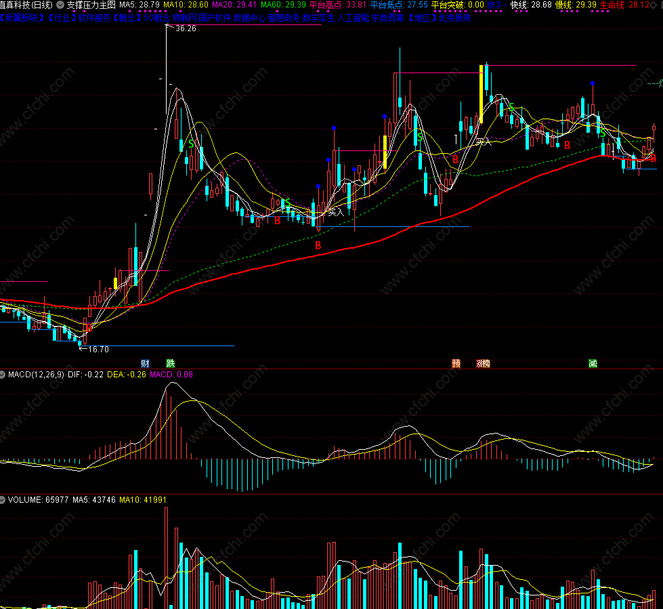Click the 【行业】 label
The height and width of the screenshot is (609, 663).
62,18
